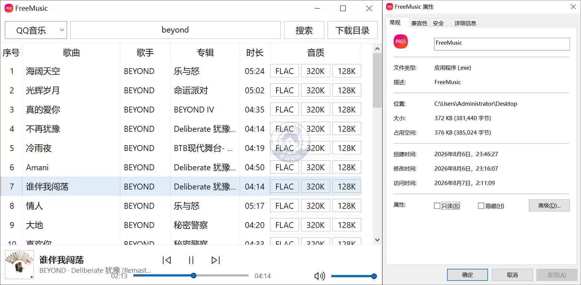581x285 pixels.
Task: Click FreeMusic icon in properties title bar
Action: tap(389, 7)
